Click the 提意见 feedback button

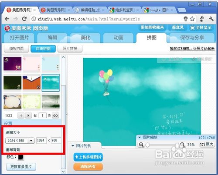(177, 27)
